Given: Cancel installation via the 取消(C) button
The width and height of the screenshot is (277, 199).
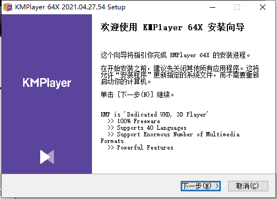Looking at the screenshot, I should (x=248, y=186).
